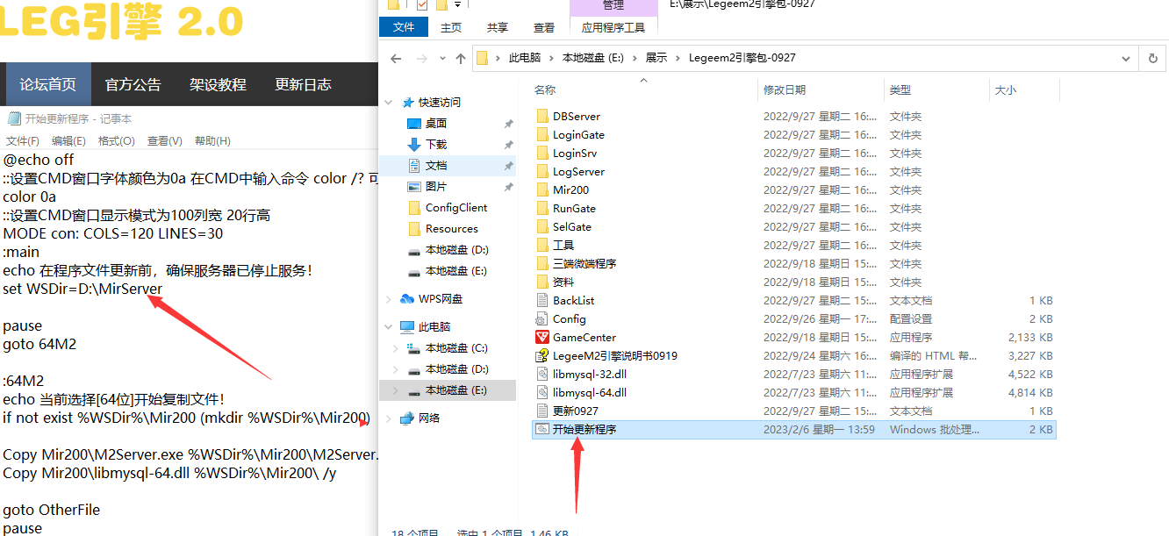This screenshot has width=1169, height=536.
Task: Select the LegeeM2引擎说明书0919 help file icon
Action: tap(542, 356)
